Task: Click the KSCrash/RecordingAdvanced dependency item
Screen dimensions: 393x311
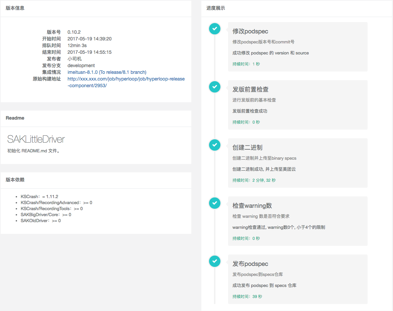Action: pos(57,202)
